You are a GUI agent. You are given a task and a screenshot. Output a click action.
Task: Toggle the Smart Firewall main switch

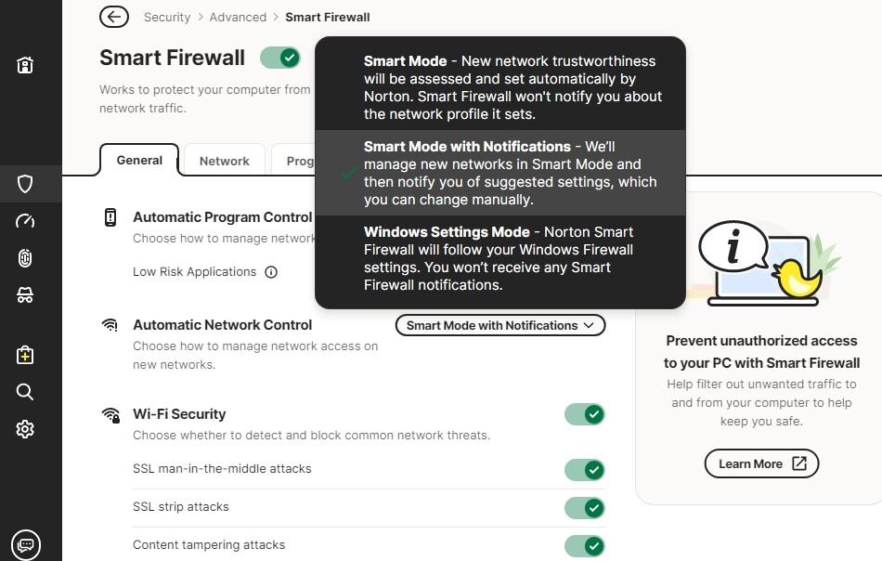[x=280, y=58]
